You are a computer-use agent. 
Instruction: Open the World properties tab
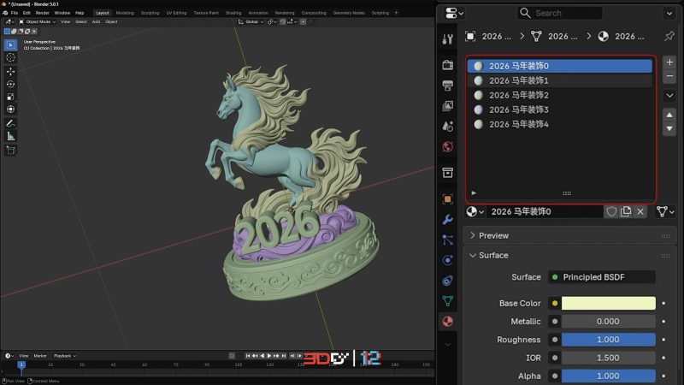coord(447,146)
